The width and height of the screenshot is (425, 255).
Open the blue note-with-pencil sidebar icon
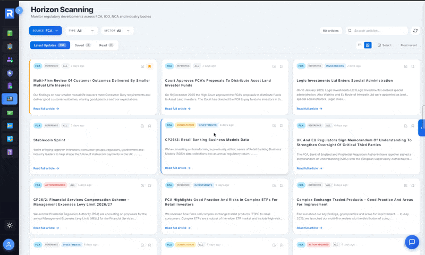[x=10, y=139]
